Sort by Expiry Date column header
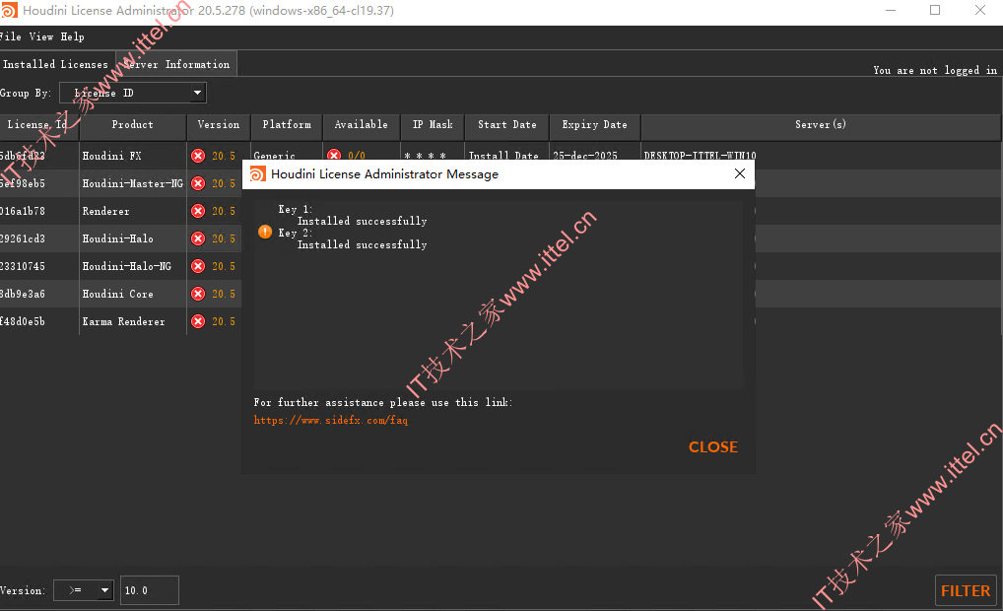1003x611 pixels. point(595,125)
